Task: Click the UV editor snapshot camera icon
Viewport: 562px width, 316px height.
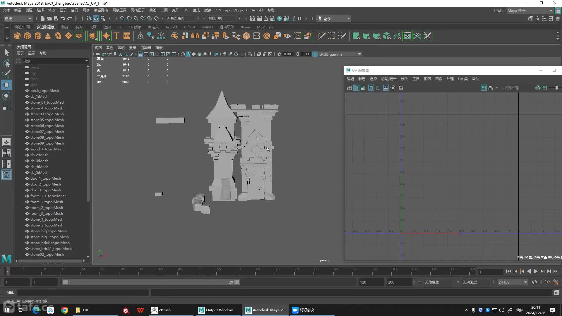Action: tap(401, 88)
